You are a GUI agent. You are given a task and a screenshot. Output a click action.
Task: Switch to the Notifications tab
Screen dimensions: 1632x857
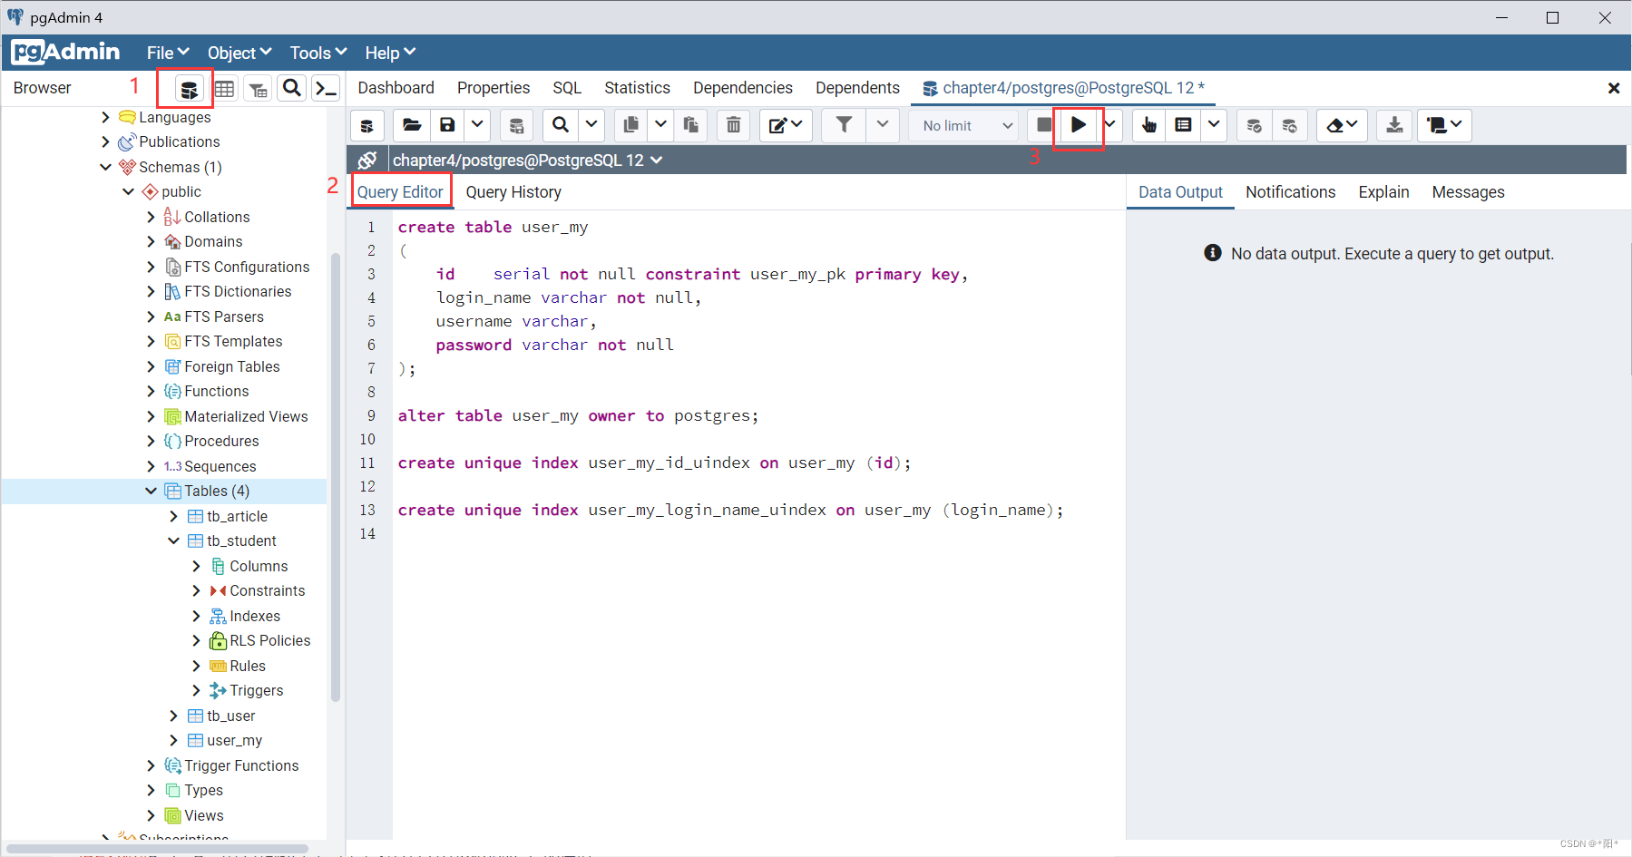point(1290,192)
